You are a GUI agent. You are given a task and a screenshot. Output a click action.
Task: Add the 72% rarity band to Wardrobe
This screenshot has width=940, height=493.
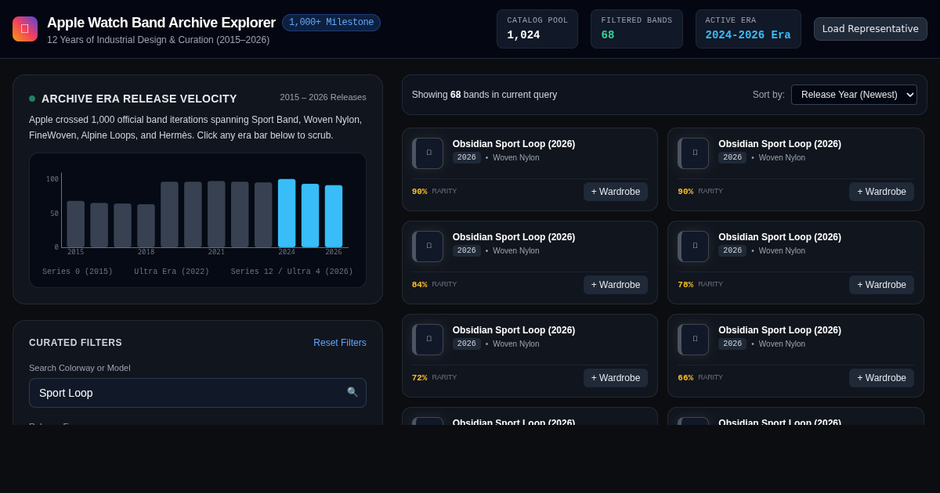pos(616,378)
